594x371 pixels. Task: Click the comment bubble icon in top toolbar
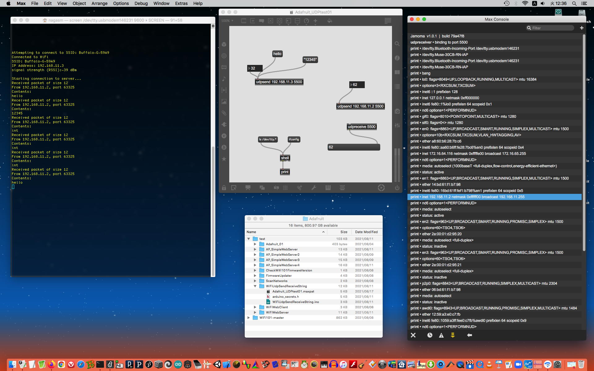[261, 21]
